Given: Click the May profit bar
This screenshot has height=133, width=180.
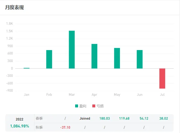Looking at the screenshot, I should (117, 58).
